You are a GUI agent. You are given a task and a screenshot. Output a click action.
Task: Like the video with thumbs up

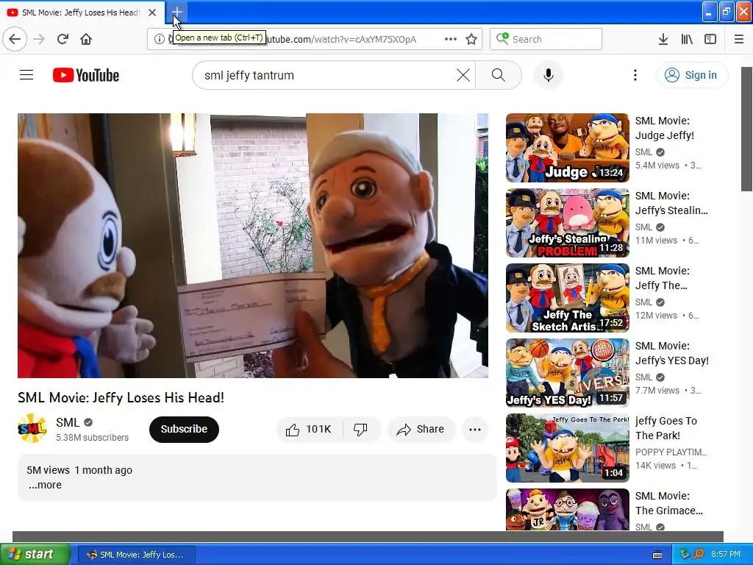(310, 429)
